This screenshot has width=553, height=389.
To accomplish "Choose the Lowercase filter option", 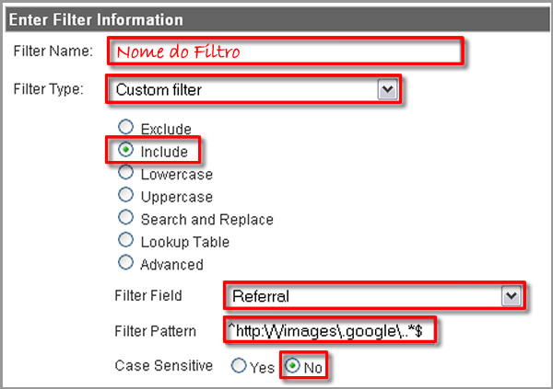I will [125, 174].
